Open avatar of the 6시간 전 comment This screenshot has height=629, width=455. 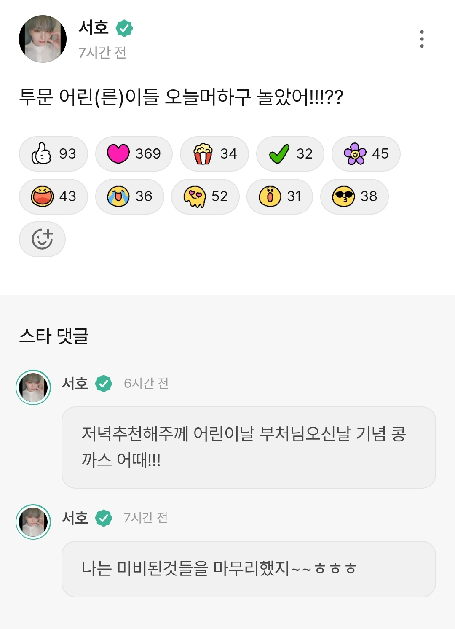pyautogui.click(x=33, y=387)
